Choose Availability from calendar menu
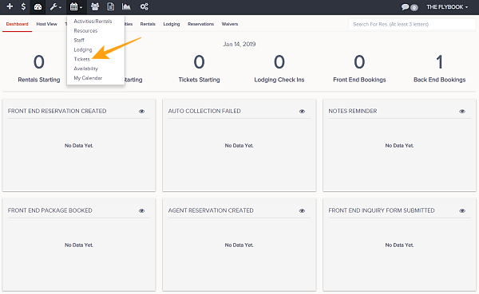This screenshot has width=479, height=294. point(86,69)
